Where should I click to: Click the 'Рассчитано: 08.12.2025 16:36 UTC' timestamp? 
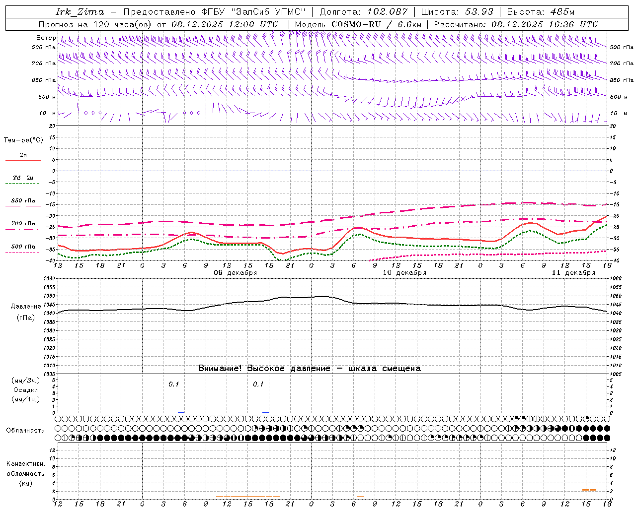click(516, 24)
